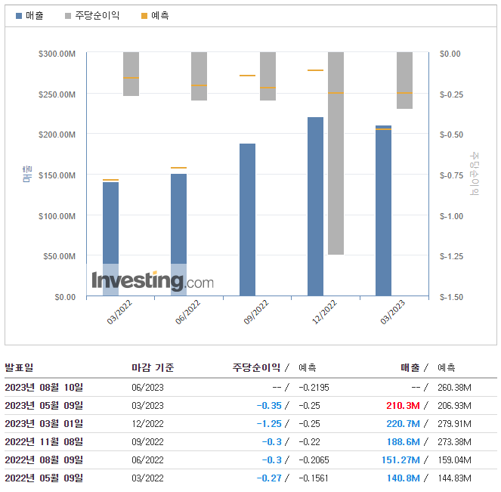Click the -0.1561 EPS forecast

(x=314, y=478)
